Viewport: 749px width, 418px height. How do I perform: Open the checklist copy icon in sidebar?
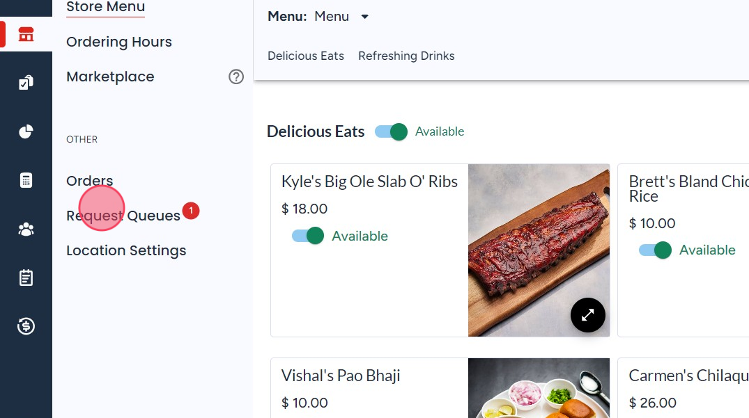pyautogui.click(x=26, y=83)
